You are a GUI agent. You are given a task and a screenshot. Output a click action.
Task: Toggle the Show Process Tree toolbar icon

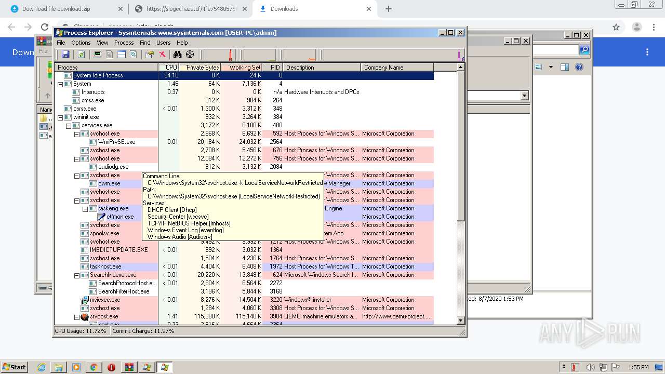pos(110,55)
